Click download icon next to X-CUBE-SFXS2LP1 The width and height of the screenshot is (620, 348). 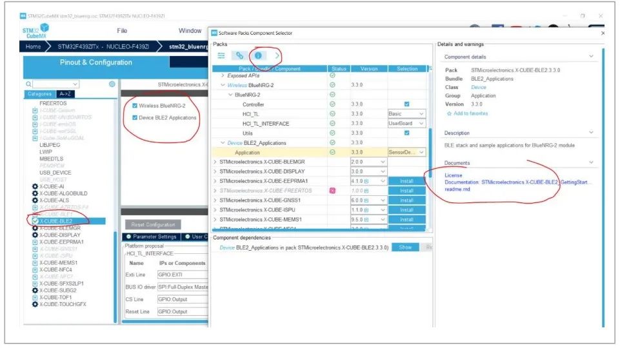[35, 283]
